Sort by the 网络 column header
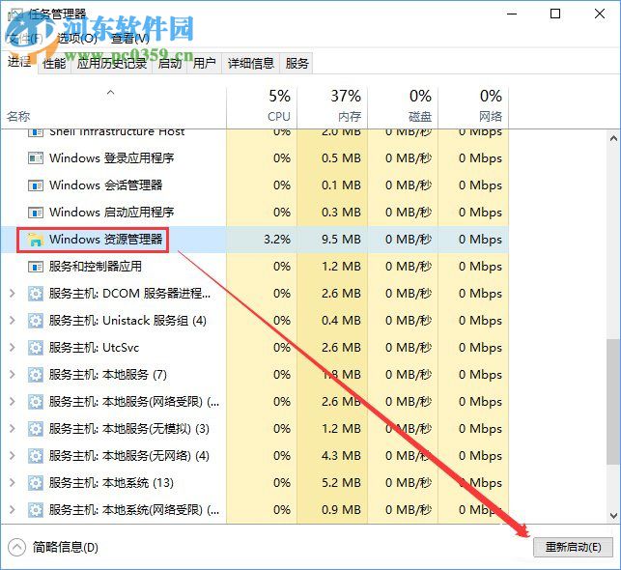Image resolution: width=621 pixels, height=570 pixels. (473, 107)
